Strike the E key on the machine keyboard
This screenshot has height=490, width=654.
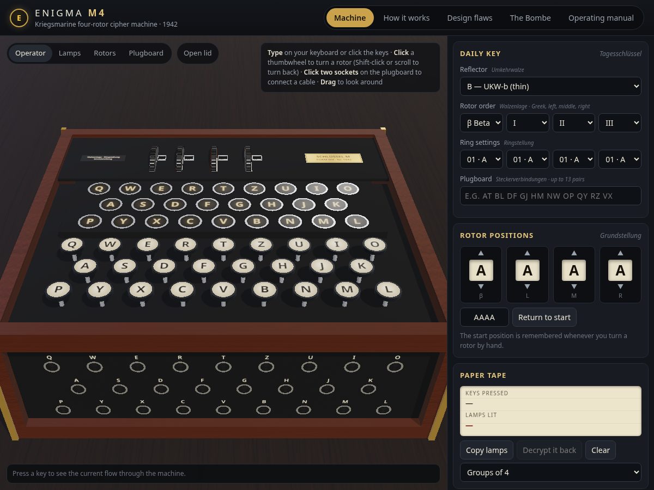(147, 244)
